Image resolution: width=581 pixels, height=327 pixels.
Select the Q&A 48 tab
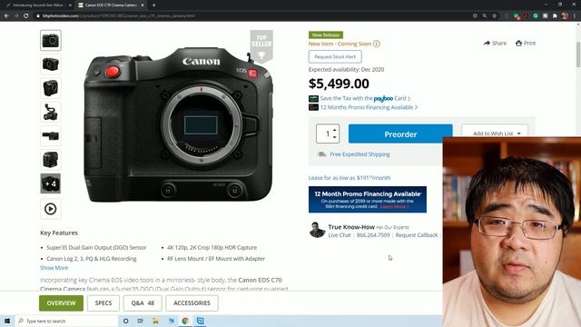[x=143, y=303]
